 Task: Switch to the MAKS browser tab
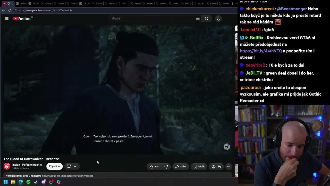click(x=187, y=3)
